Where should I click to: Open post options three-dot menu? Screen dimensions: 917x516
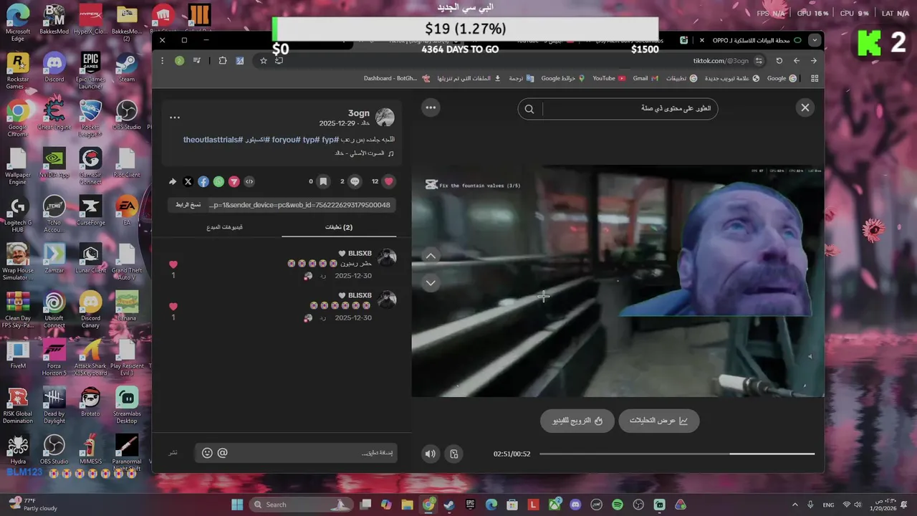coord(175,118)
